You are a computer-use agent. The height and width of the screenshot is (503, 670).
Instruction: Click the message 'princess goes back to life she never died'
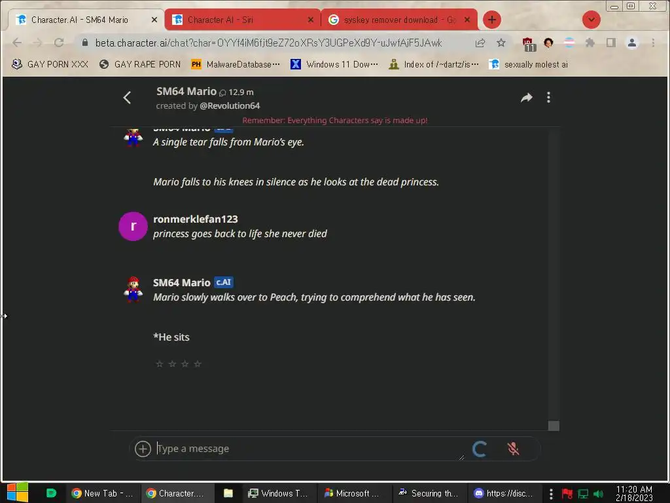point(240,234)
